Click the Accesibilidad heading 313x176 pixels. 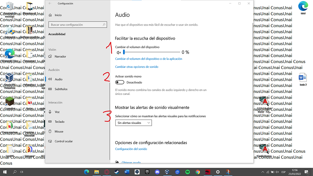click(x=57, y=34)
